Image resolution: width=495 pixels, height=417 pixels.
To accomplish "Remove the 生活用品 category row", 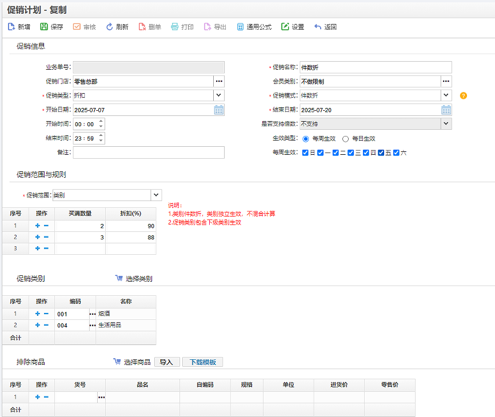I will tap(46, 325).
